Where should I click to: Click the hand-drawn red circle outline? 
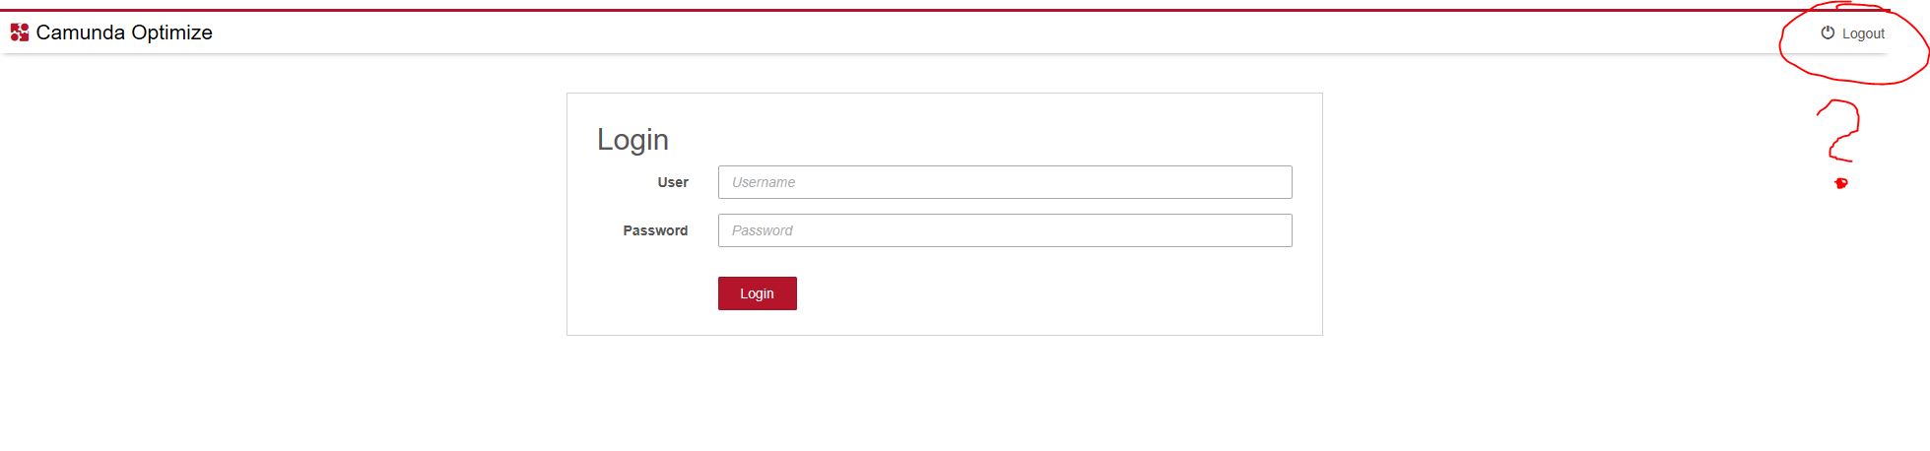(1781, 49)
